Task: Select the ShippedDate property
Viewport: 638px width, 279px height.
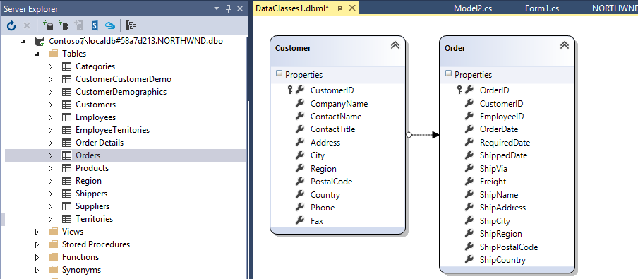Action: 503,155
